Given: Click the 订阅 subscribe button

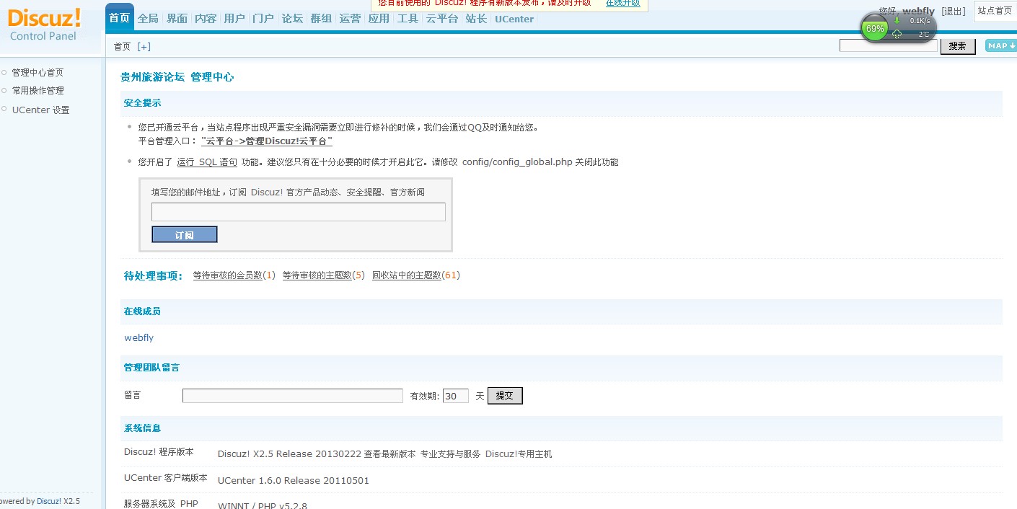Looking at the screenshot, I should pos(185,235).
